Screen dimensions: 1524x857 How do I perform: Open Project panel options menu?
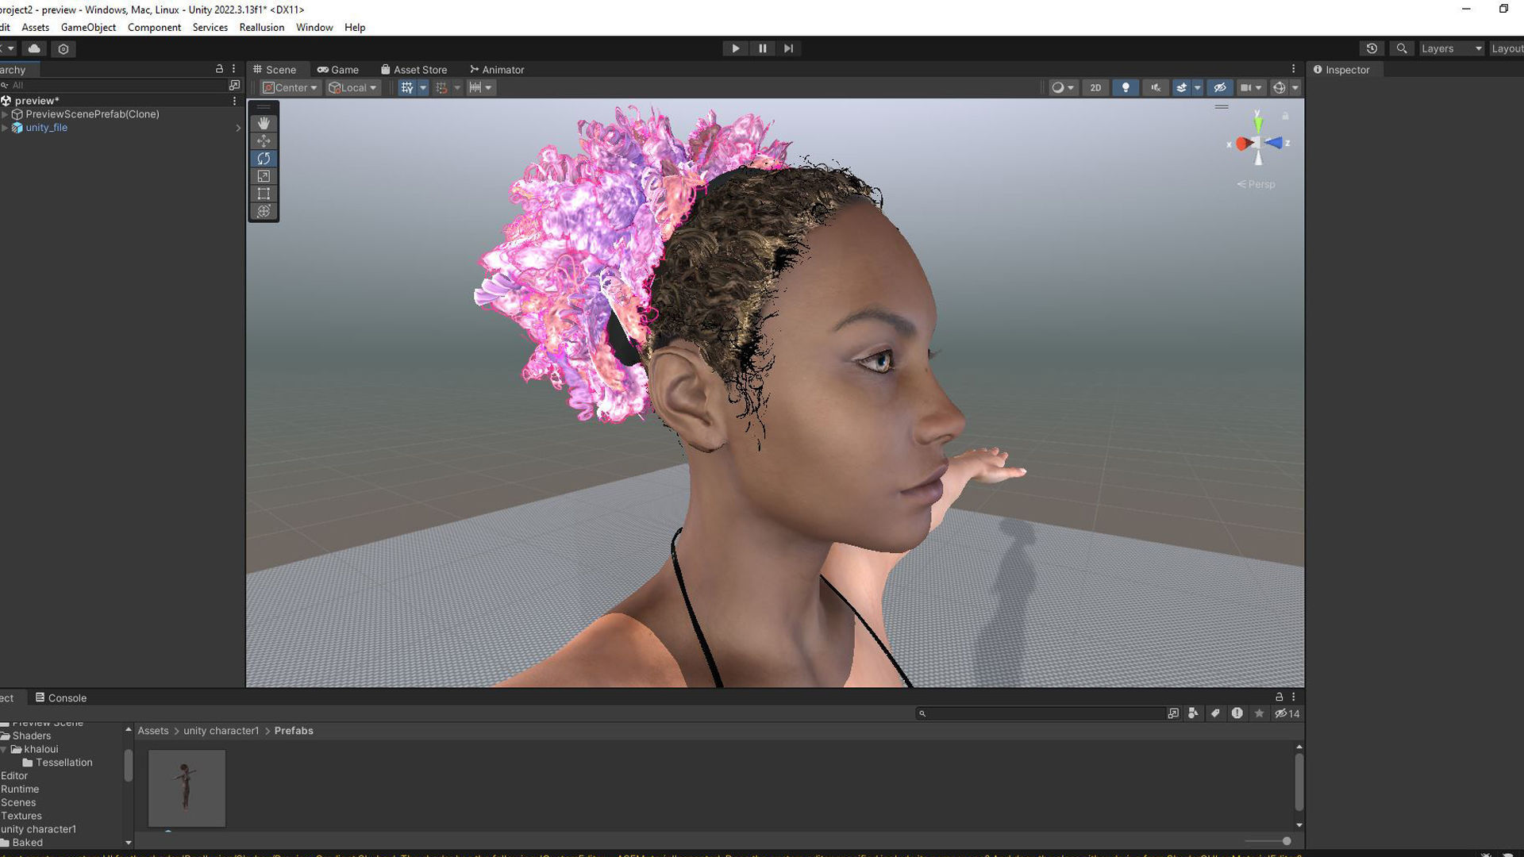click(1293, 697)
